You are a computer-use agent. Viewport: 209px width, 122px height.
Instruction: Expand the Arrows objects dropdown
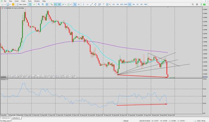(x=110, y=4)
